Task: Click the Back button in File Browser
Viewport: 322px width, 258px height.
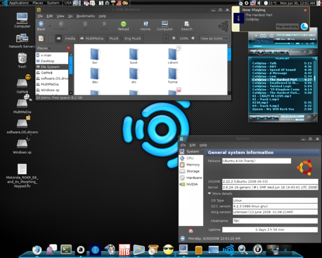Action: click(41, 26)
